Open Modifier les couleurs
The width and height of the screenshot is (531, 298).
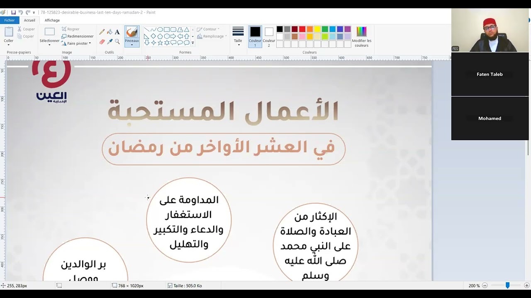tap(361, 36)
